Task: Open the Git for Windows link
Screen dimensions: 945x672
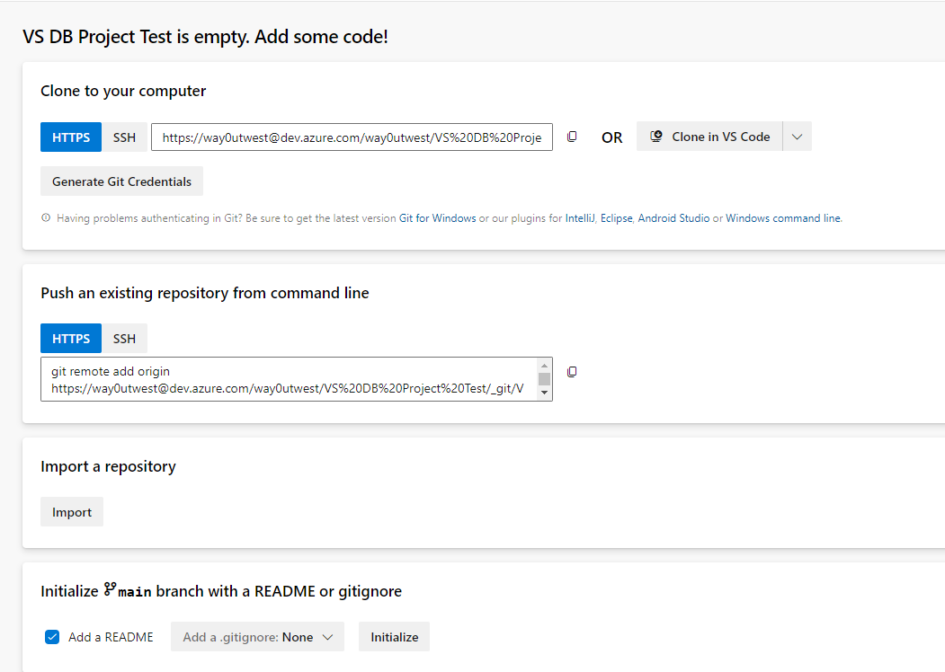Action: click(x=437, y=218)
